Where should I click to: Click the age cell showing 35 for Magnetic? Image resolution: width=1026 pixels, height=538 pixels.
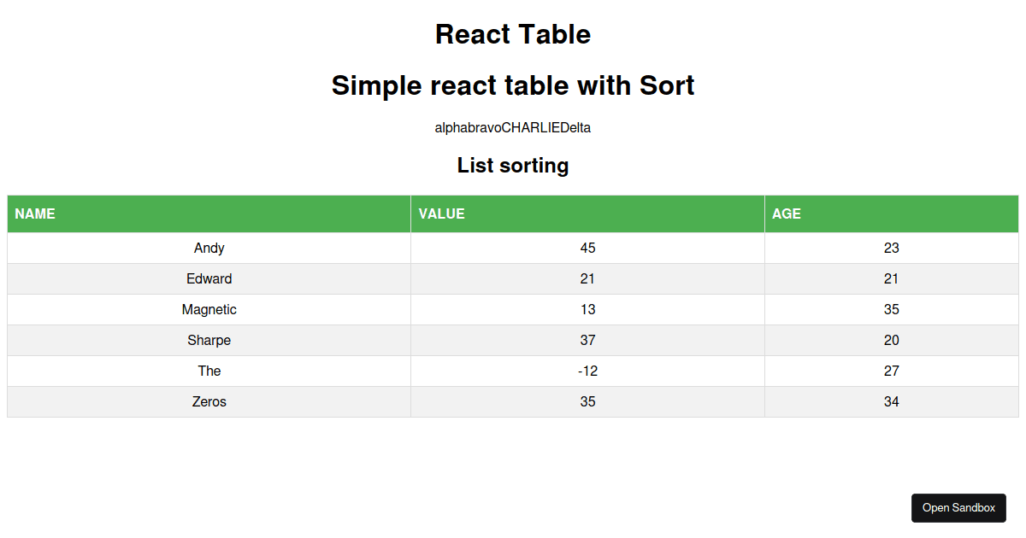[892, 309]
